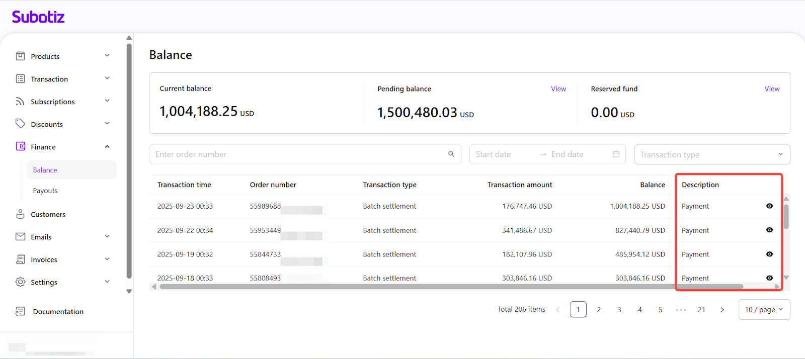Click the Emails envelope icon
The height and width of the screenshot is (359, 805).
(x=20, y=237)
